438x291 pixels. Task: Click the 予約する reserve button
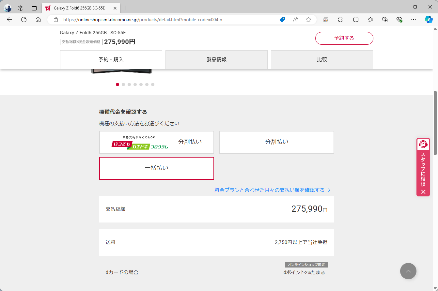point(344,38)
